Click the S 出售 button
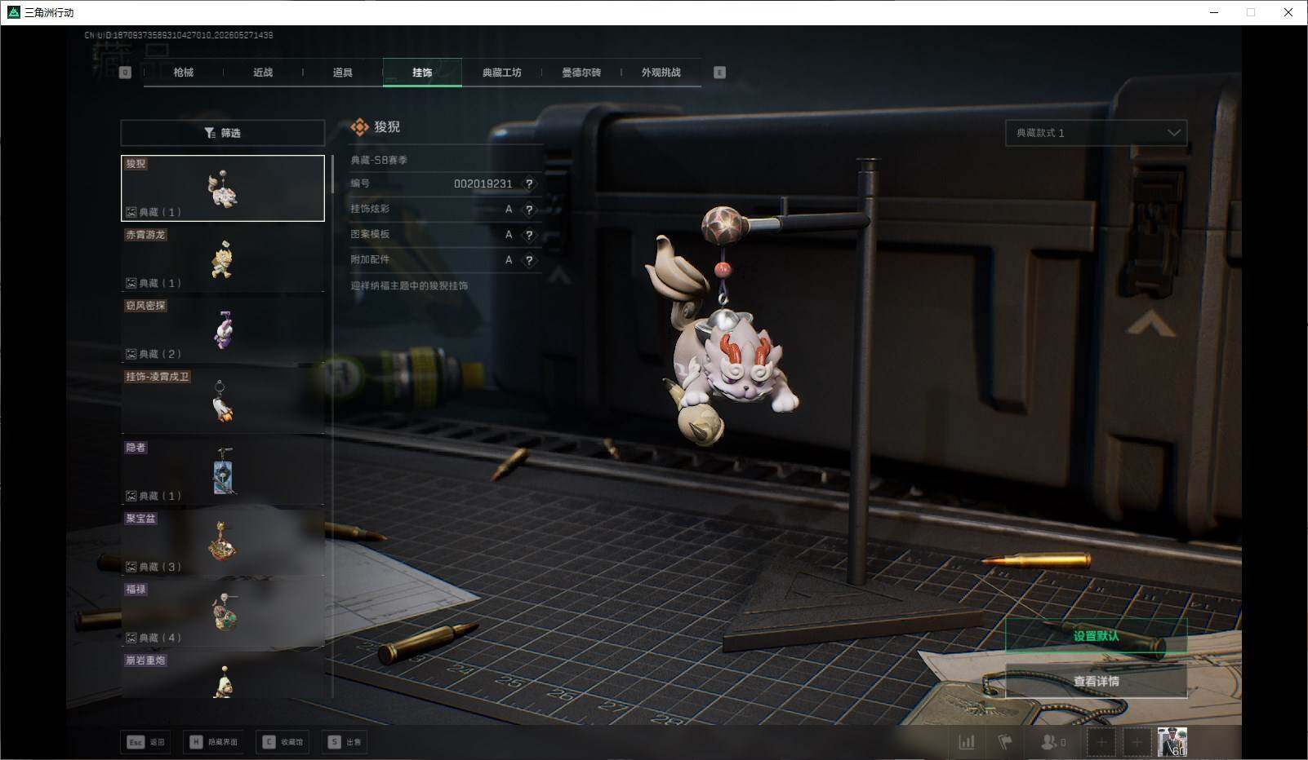Viewport: 1308px width, 760px height. pyautogui.click(x=344, y=742)
